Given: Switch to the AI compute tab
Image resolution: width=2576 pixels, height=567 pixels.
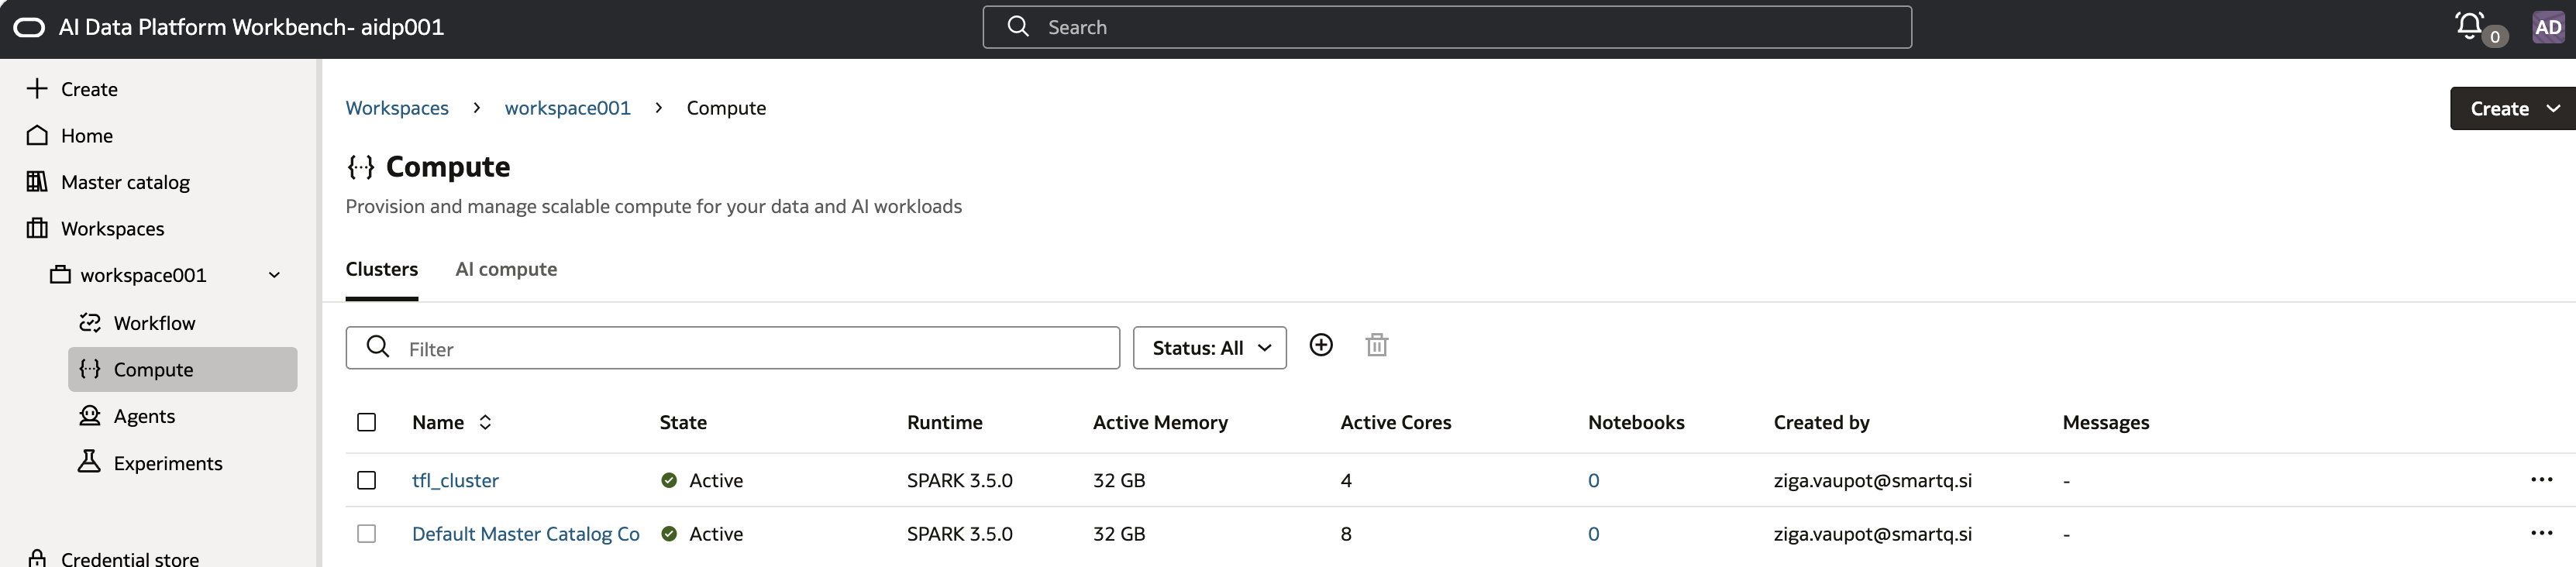Looking at the screenshot, I should pyautogui.click(x=506, y=269).
